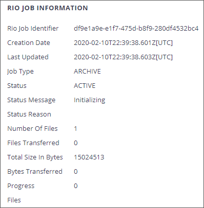The height and width of the screenshot is (208, 204).
Task: Select the Rio Job Identifier label
Action: tap(33, 29)
